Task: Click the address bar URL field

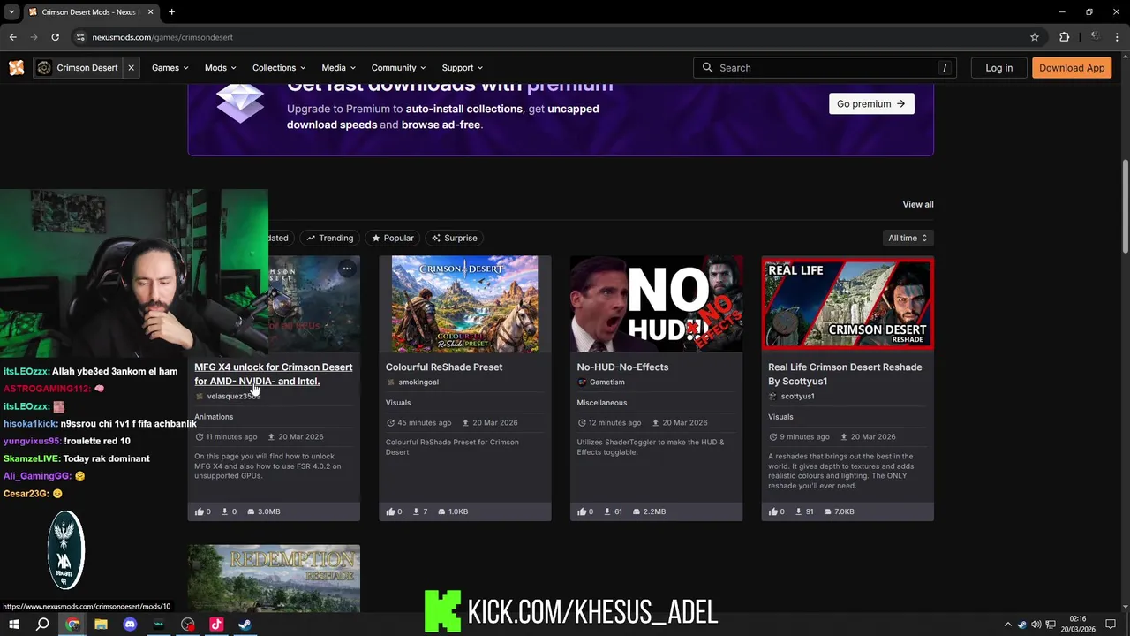Action: coord(556,37)
